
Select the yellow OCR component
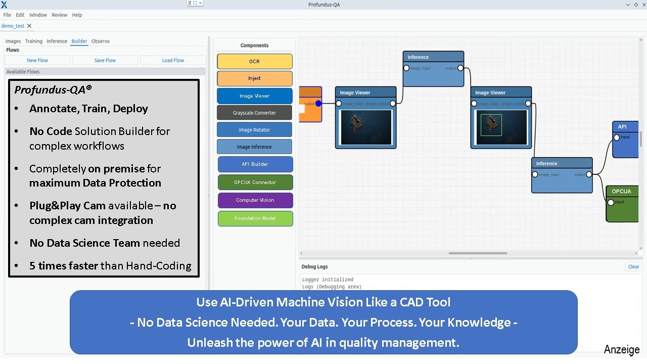pos(255,62)
